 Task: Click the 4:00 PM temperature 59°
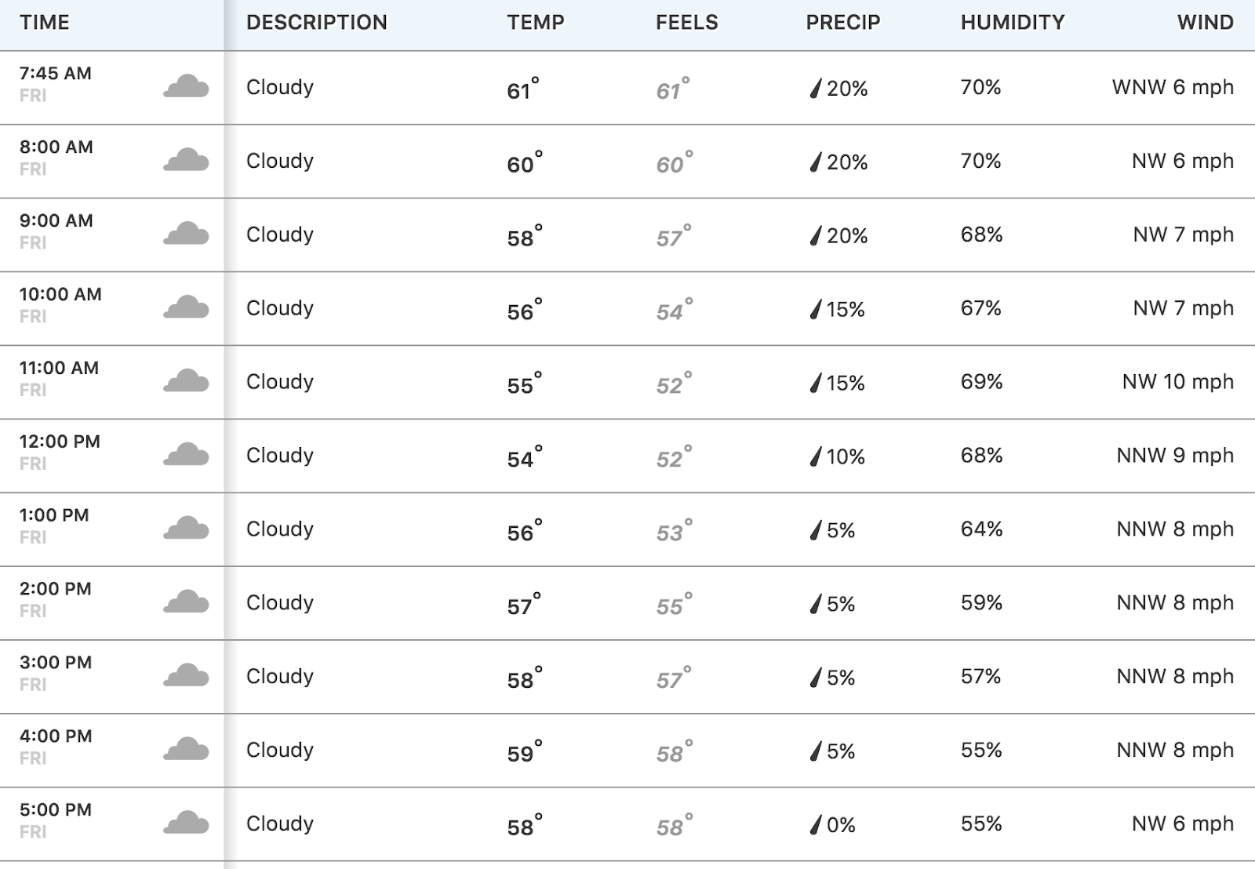[x=525, y=751]
